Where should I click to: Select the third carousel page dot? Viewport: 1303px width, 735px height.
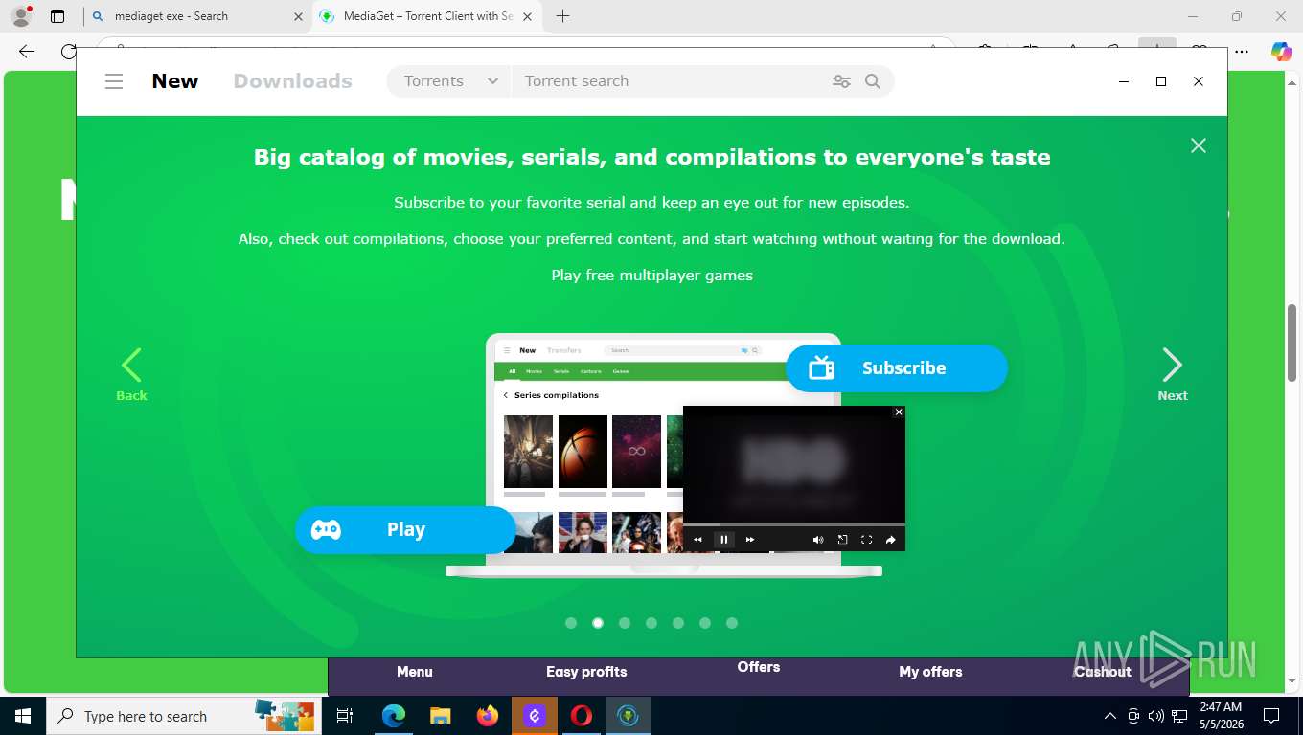point(625,623)
